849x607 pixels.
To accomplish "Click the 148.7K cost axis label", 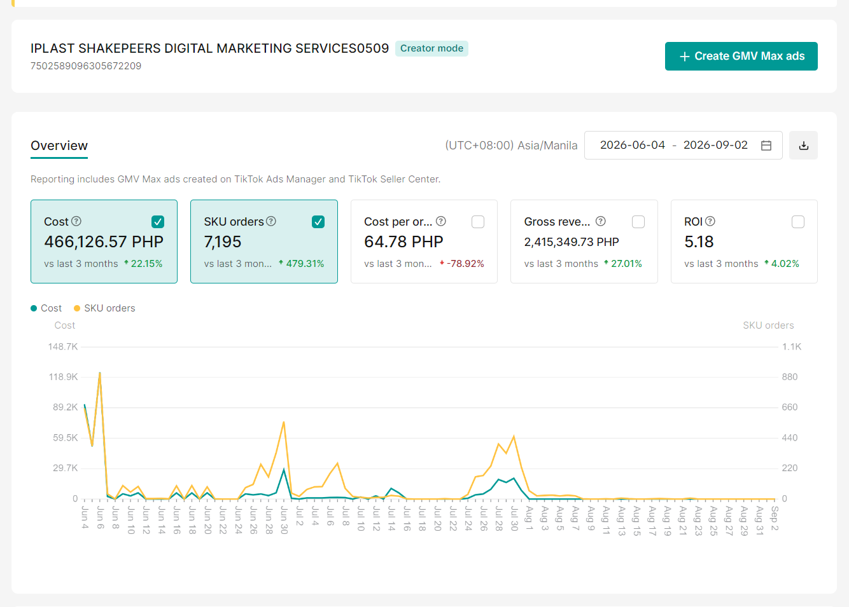I will pyautogui.click(x=63, y=347).
